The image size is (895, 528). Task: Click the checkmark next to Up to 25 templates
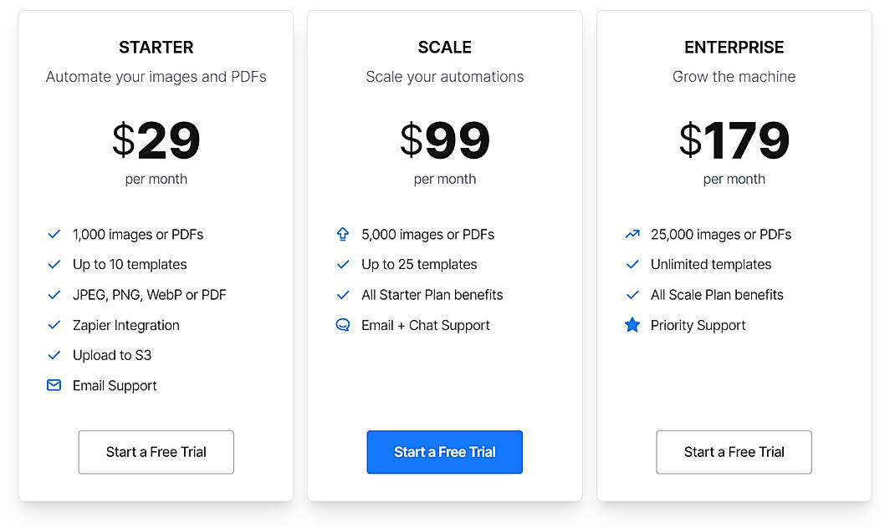[x=343, y=264]
